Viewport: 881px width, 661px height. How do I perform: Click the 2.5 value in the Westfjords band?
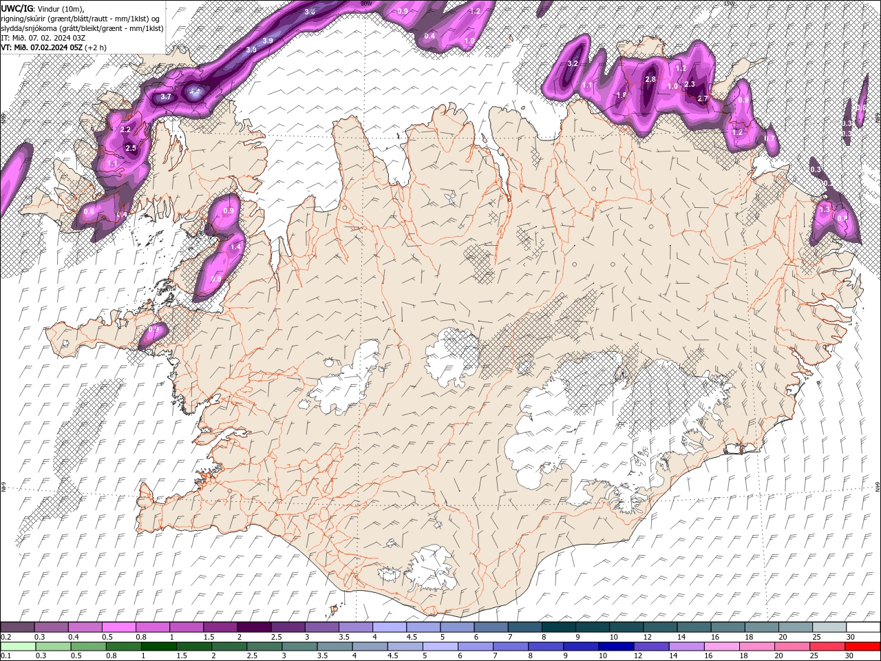click(x=131, y=148)
